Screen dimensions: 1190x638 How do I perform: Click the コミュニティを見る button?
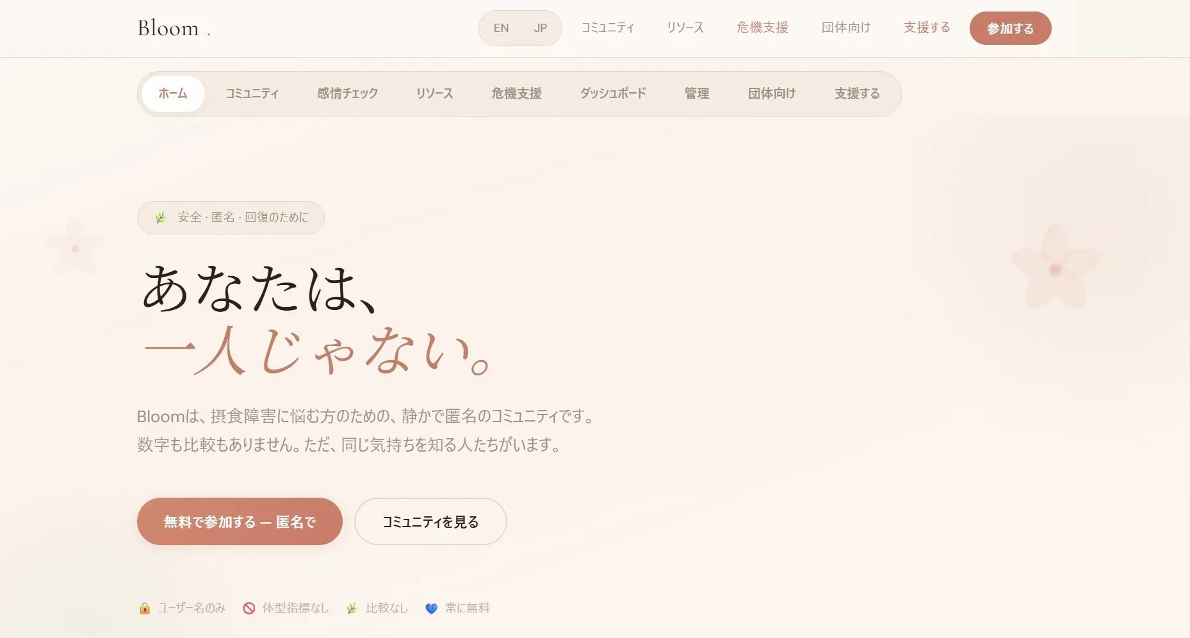430,521
